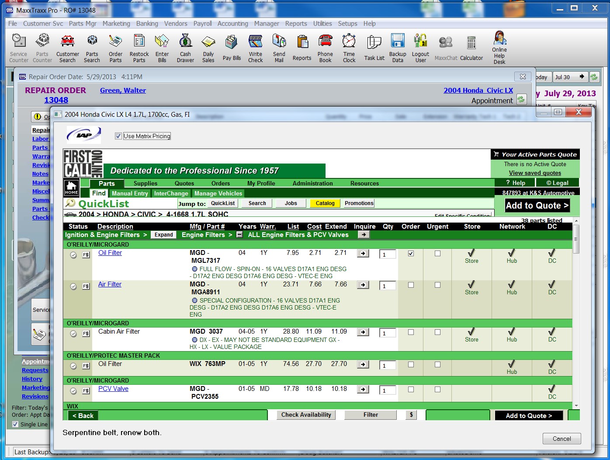Switch to the Supplies tab

146,184
